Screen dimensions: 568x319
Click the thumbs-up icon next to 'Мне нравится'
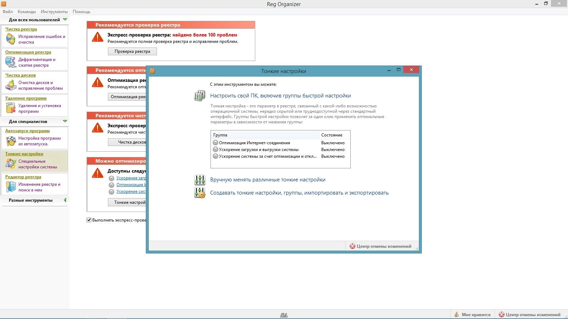pyautogui.click(x=457, y=314)
